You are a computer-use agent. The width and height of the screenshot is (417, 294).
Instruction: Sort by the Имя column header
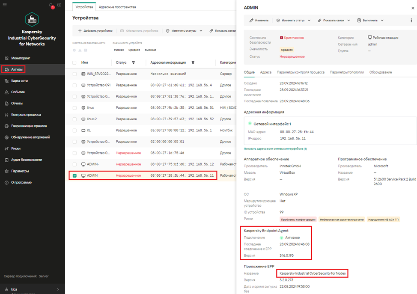[85, 63]
